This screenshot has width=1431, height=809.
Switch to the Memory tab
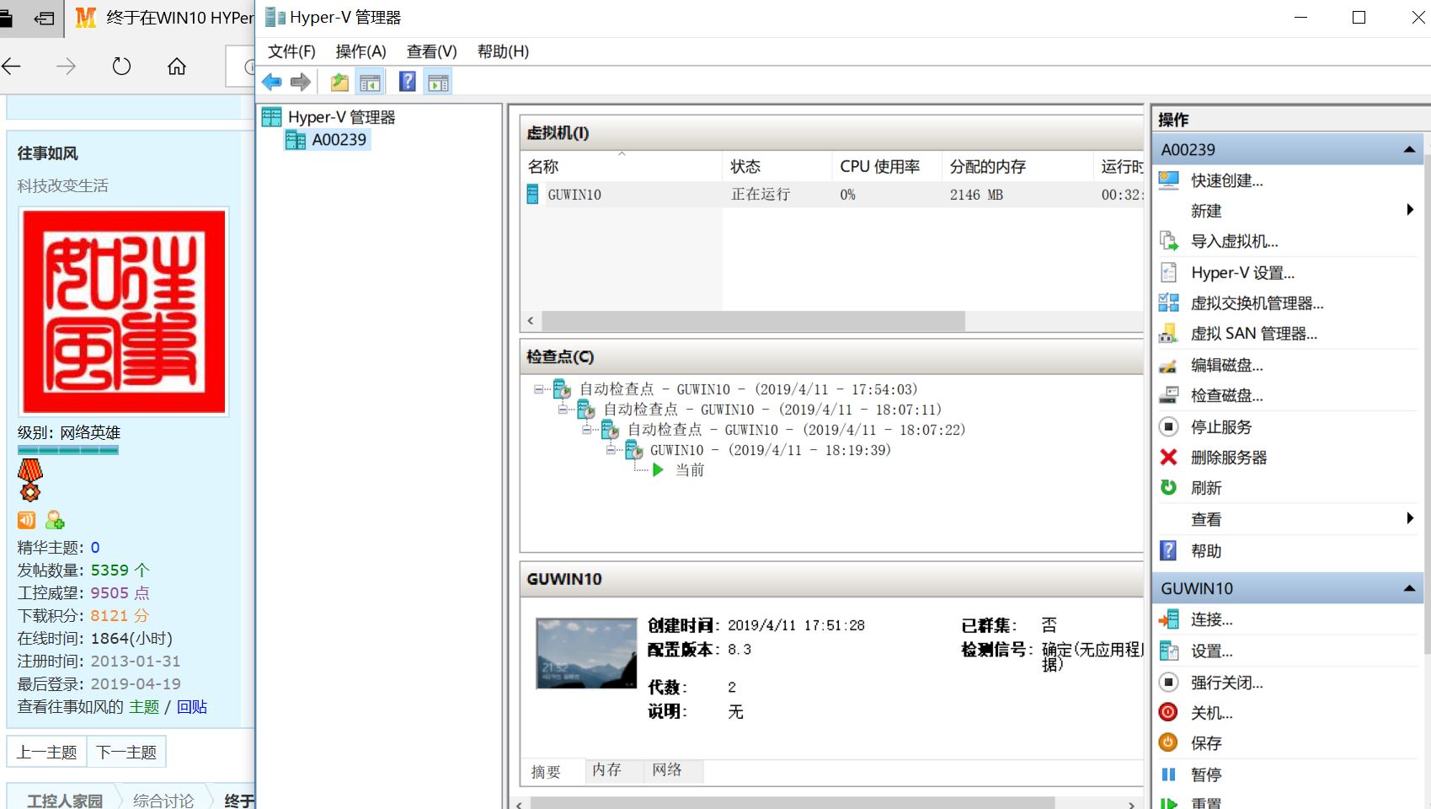tap(606, 770)
